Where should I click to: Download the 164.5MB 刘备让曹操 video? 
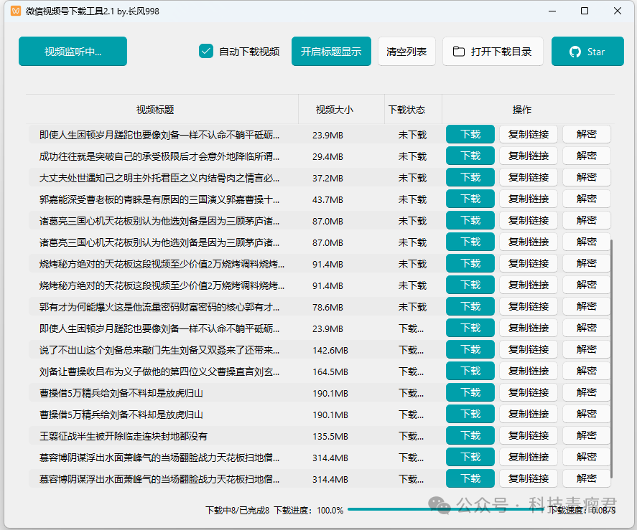pos(470,371)
